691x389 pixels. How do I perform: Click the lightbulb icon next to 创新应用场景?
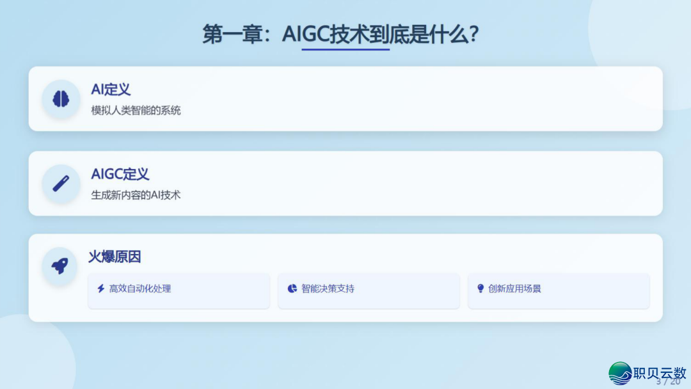481,289
